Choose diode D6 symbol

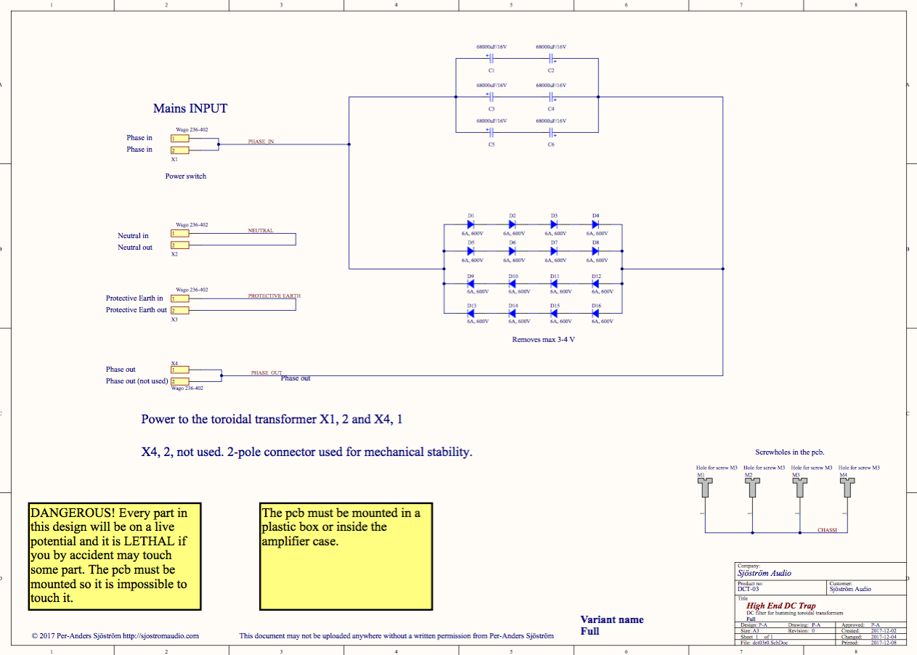click(513, 251)
